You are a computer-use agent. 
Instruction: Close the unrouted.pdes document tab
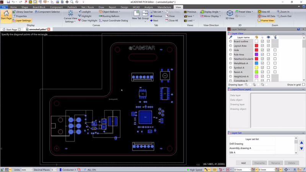click(x=49, y=29)
